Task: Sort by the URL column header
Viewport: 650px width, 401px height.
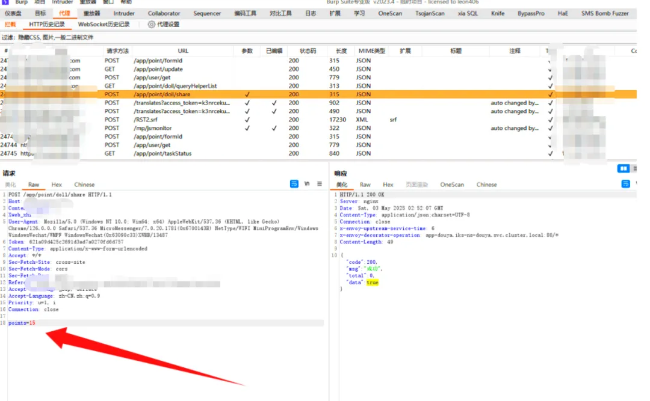Action: tap(183, 51)
